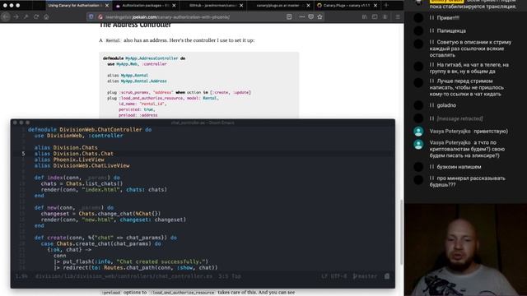Image resolution: width=527 pixels, height=296 pixels.
Task: Close the GitHub jaredmorrow tab
Action: point(241,6)
